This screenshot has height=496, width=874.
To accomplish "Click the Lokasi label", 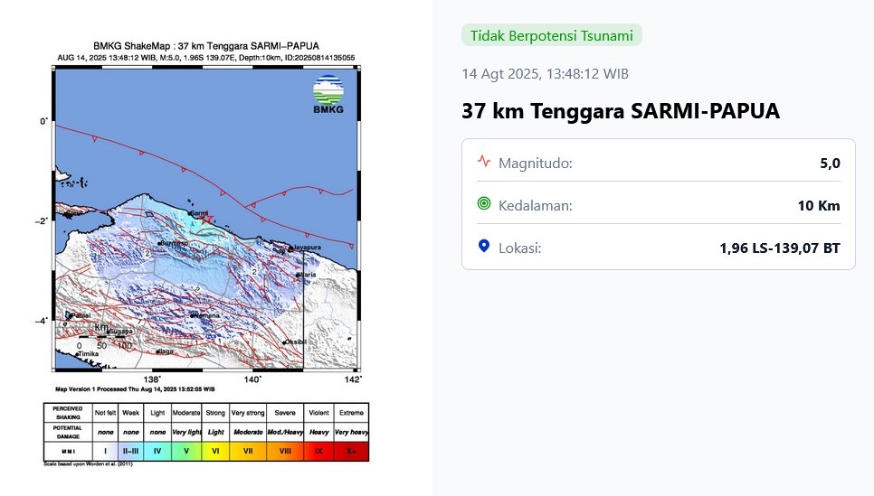I will [x=519, y=248].
